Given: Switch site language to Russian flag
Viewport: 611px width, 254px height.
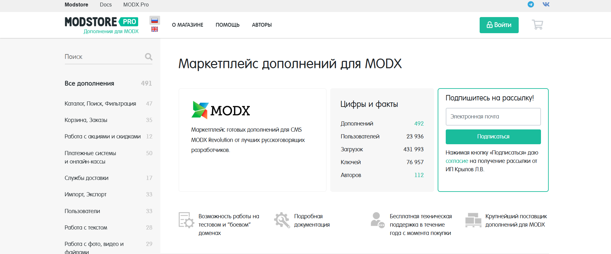Looking at the screenshot, I should click(x=155, y=20).
